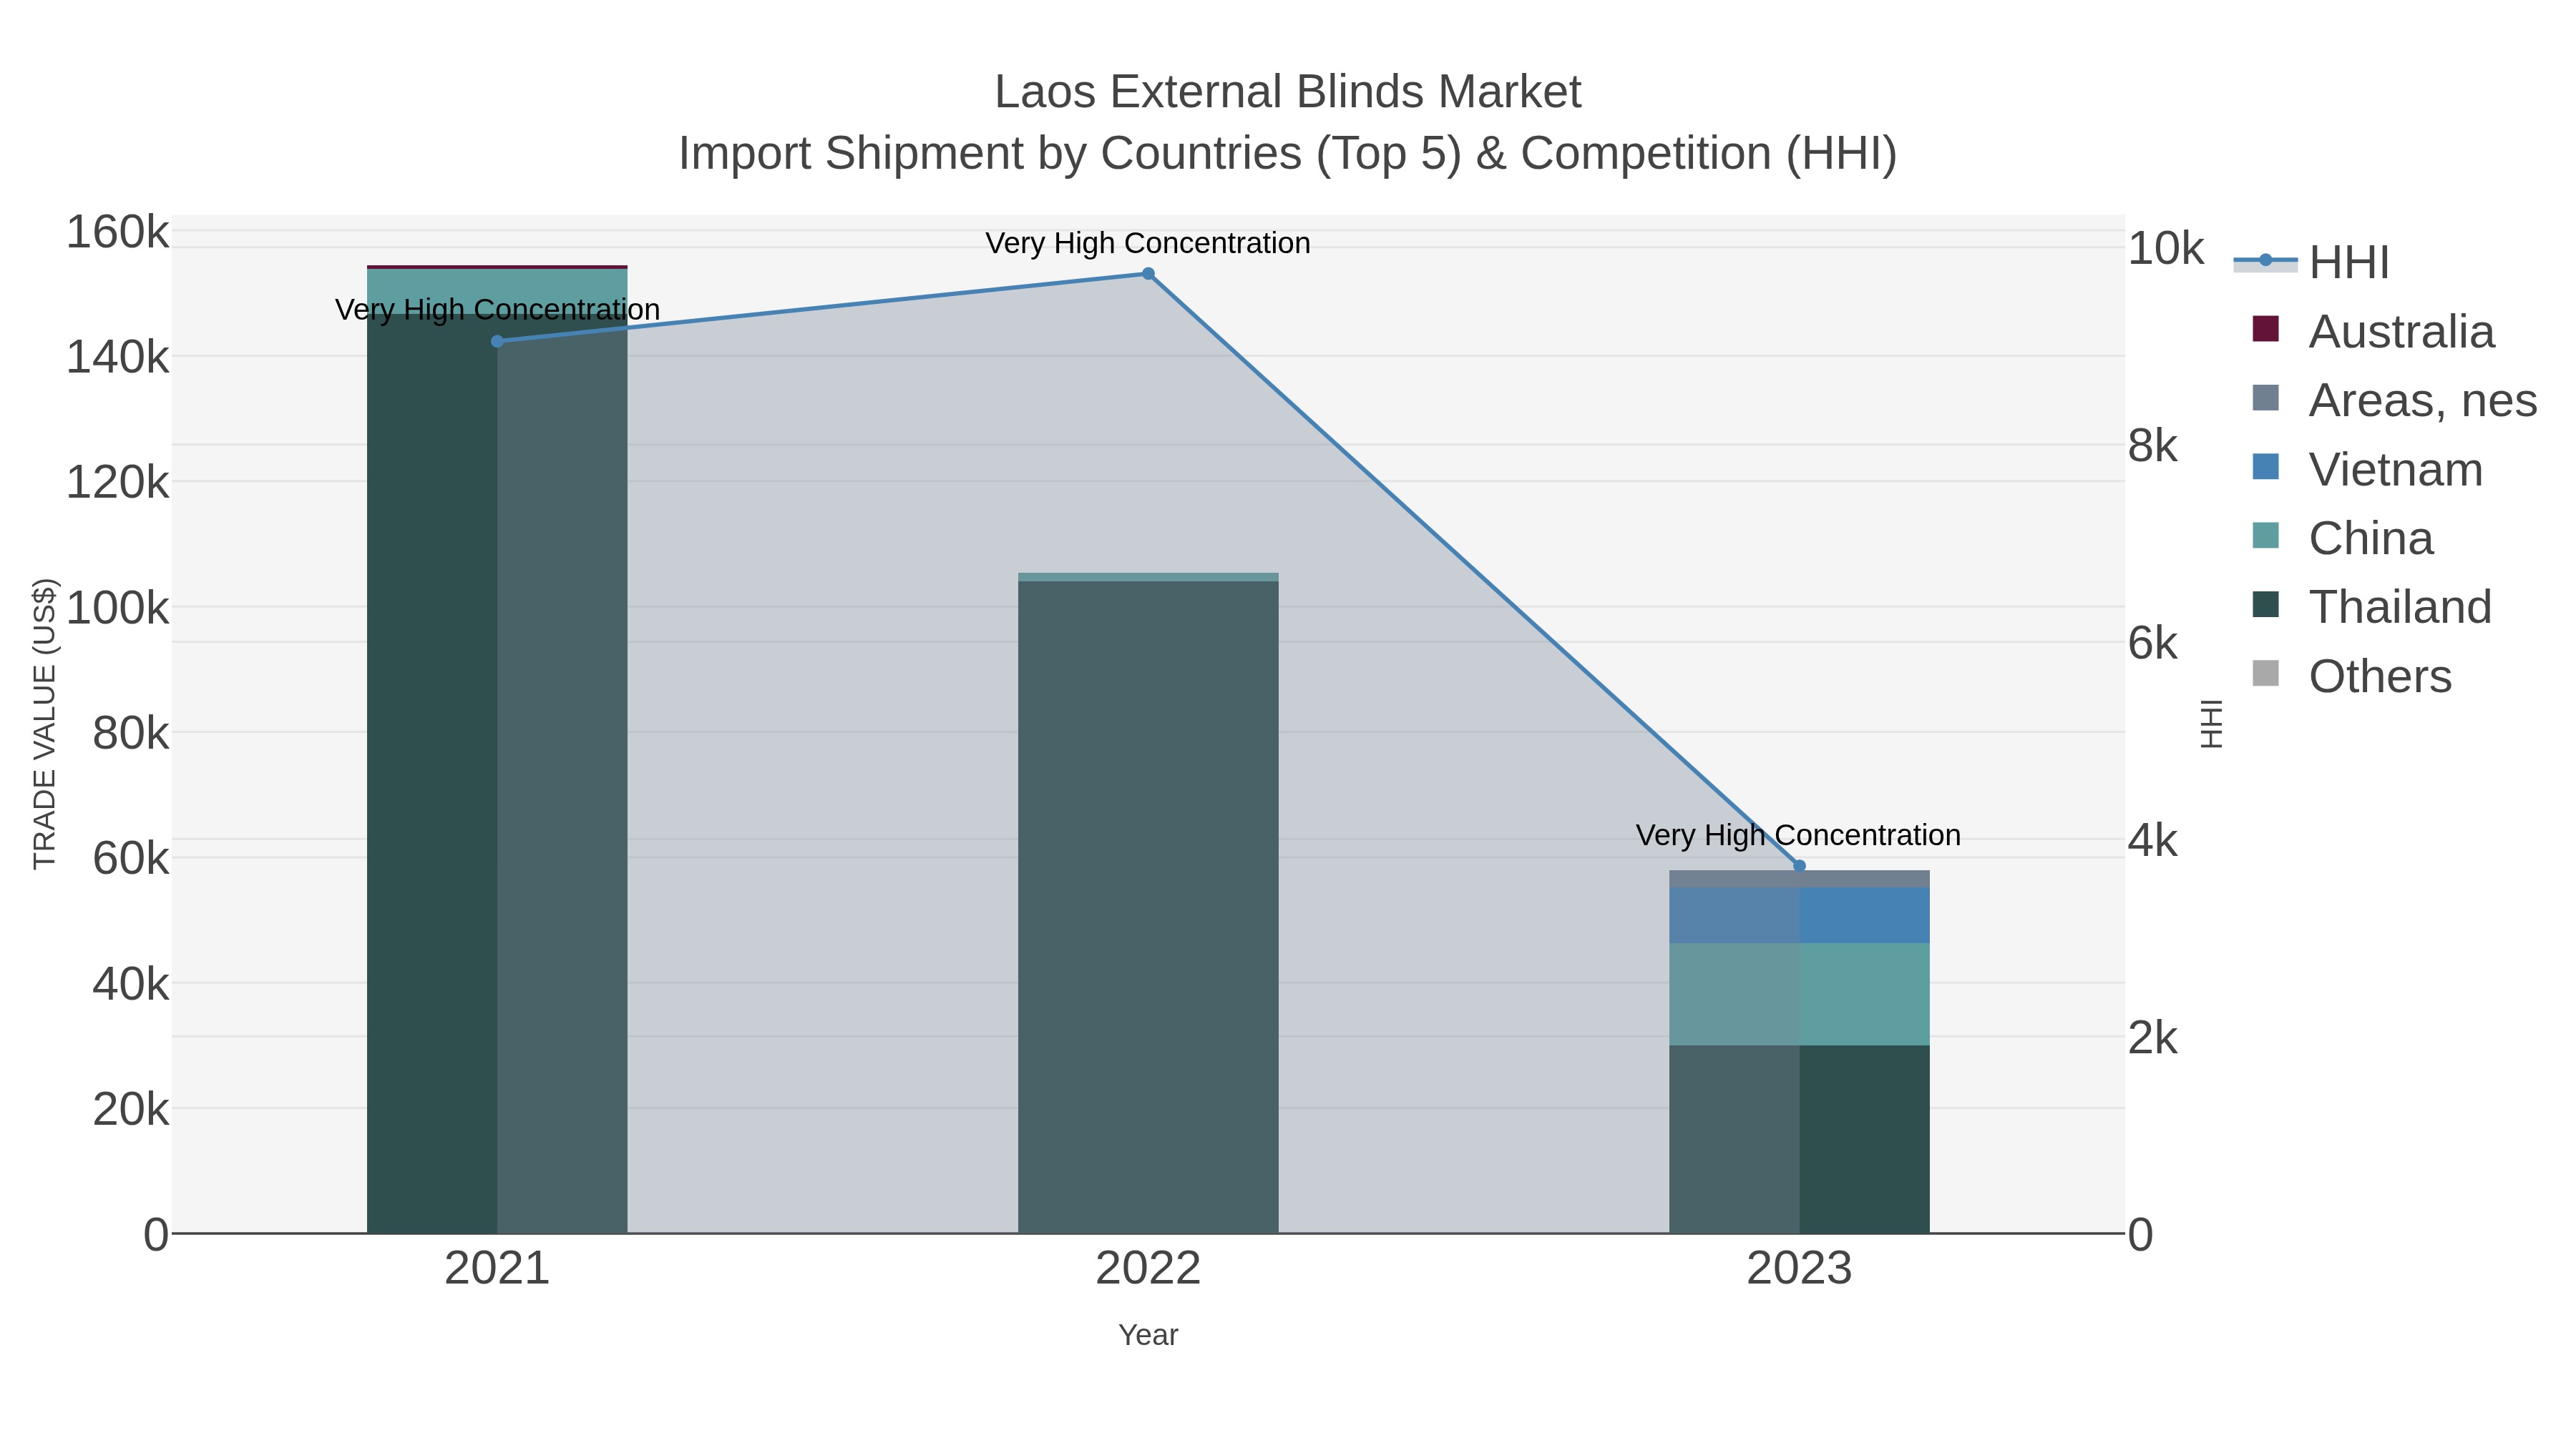This screenshot has height=1448, width=2576.
Task: Select the 2023 Vietnam bar segment
Action: (1799, 915)
